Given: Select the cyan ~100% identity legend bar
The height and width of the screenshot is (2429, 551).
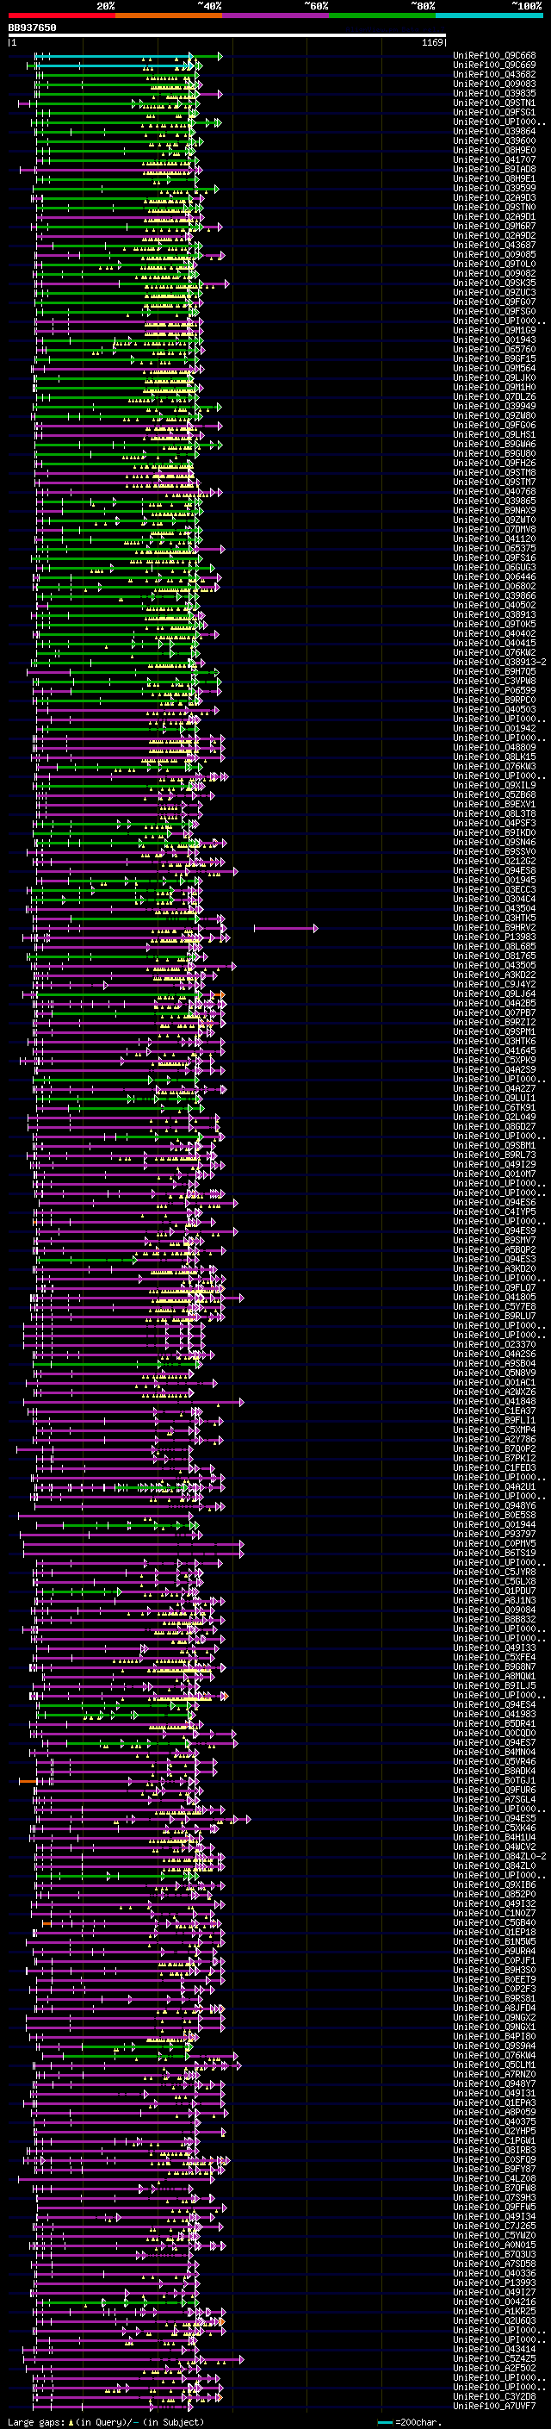Looking at the screenshot, I should (x=489, y=16).
